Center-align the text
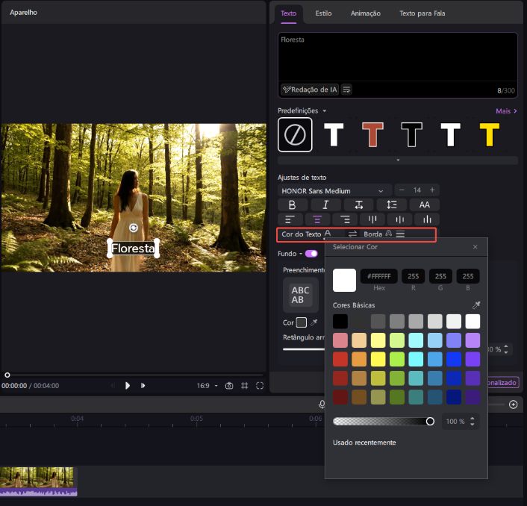This screenshot has height=506, width=527. coord(317,219)
